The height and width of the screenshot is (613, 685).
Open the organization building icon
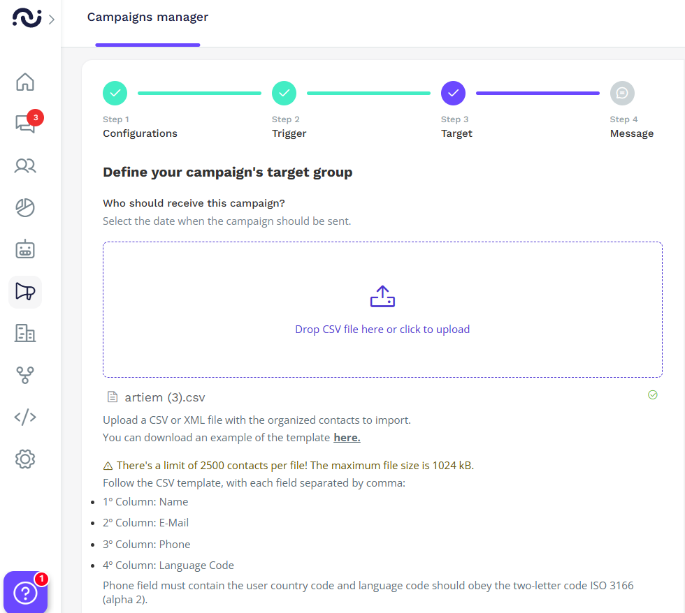[25, 333]
